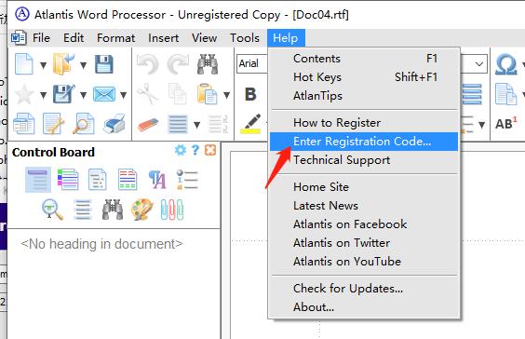Click the Omega Insert Symbol icon
525x339 pixels.
pyautogui.click(x=505, y=64)
